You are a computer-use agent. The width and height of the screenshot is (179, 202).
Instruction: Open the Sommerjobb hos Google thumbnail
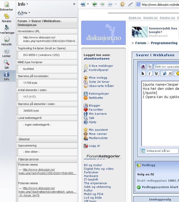click(x=140, y=32)
